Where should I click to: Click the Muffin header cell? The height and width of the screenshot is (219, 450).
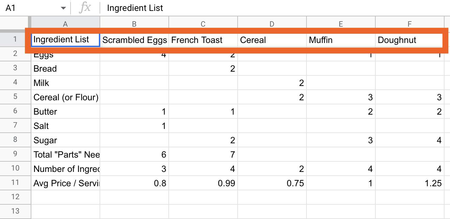coord(341,40)
